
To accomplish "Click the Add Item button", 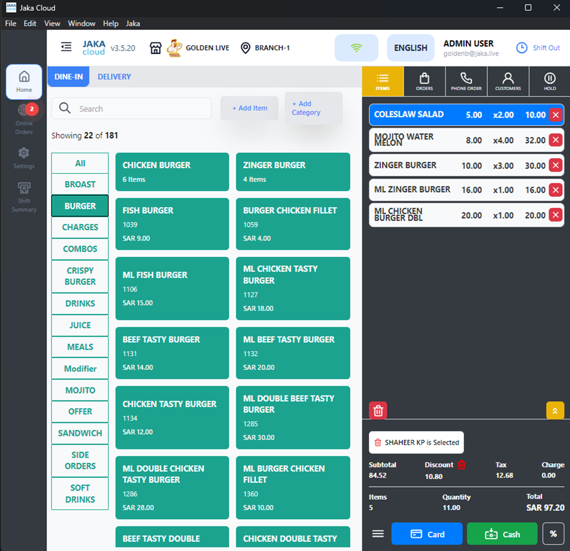I will (249, 108).
